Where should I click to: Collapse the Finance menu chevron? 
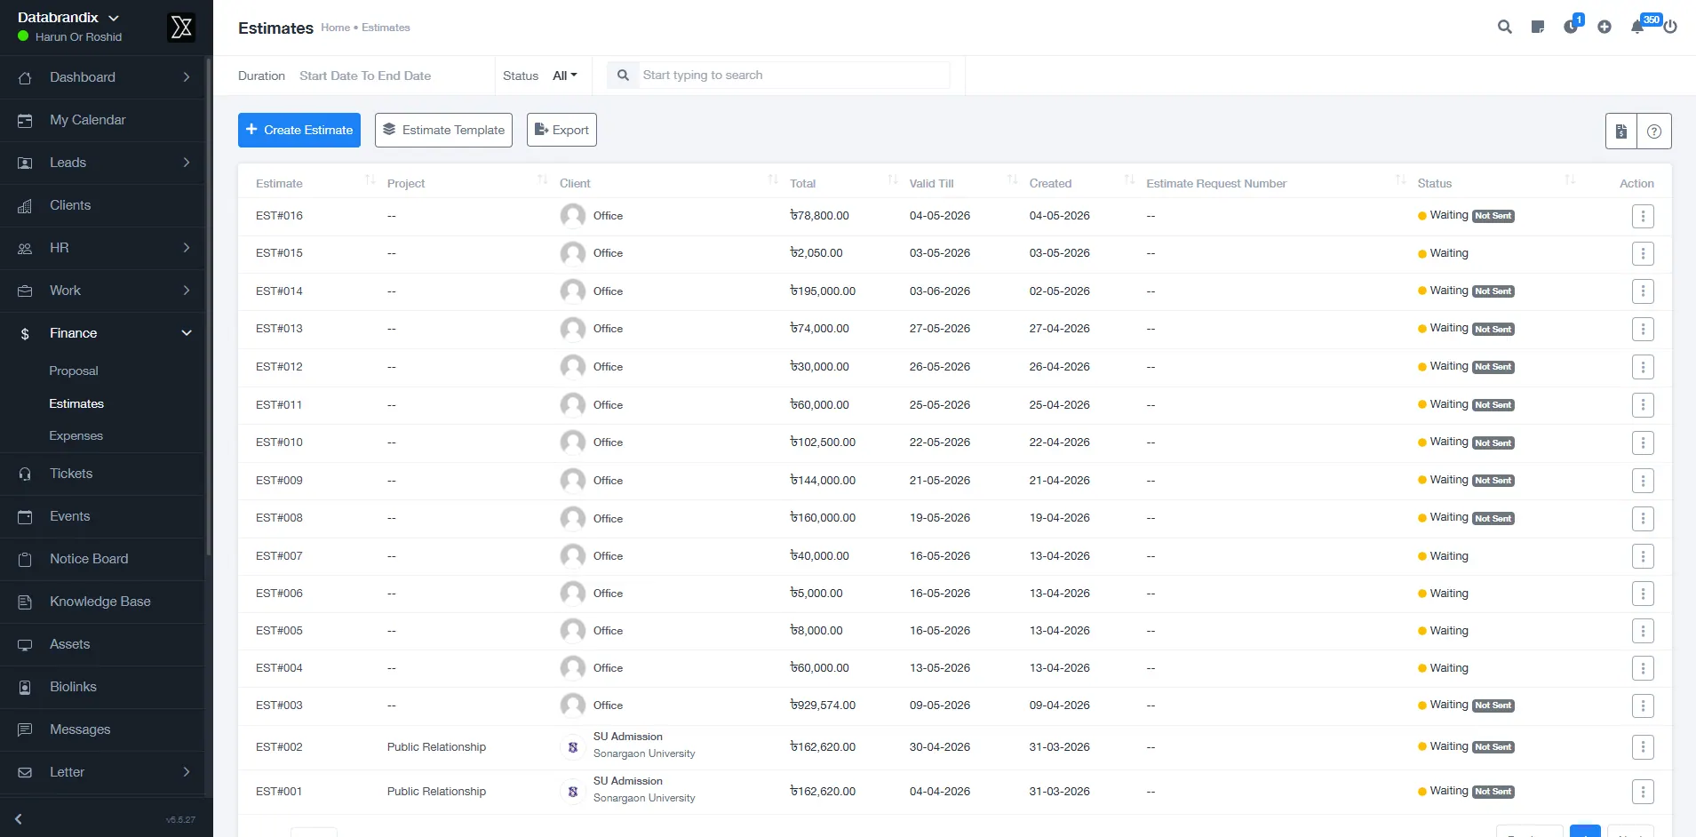pyautogui.click(x=187, y=333)
